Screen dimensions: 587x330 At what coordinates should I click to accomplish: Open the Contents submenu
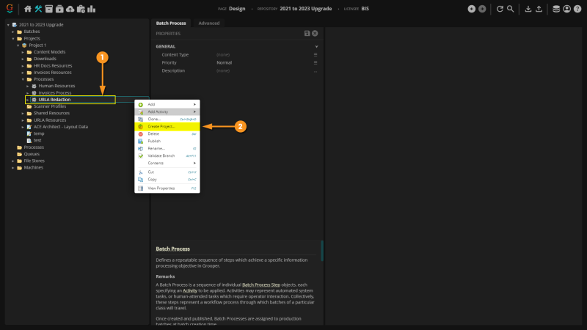pyautogui.click(x=167, y=163)
